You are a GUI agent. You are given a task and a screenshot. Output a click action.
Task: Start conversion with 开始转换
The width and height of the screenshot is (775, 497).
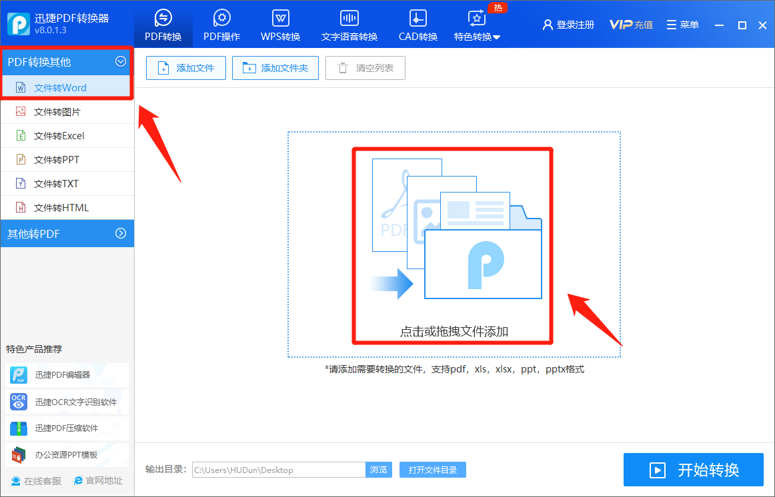pyautogui.click(x=694, y=470)
